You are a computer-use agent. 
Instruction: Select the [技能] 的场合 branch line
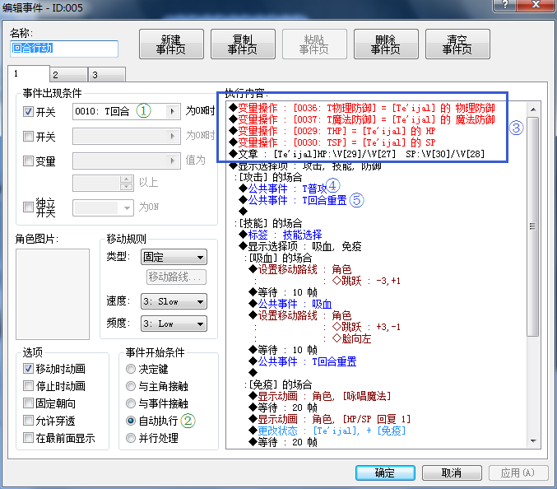pyautogui.click(x=268, y=223)
